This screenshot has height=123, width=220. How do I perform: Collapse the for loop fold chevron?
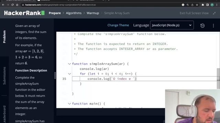pos(69,74)
